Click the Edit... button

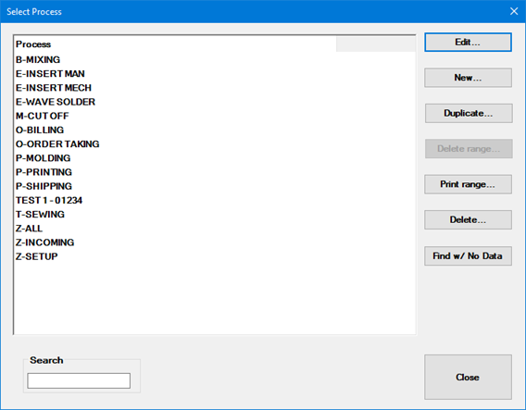pos(468,43)
